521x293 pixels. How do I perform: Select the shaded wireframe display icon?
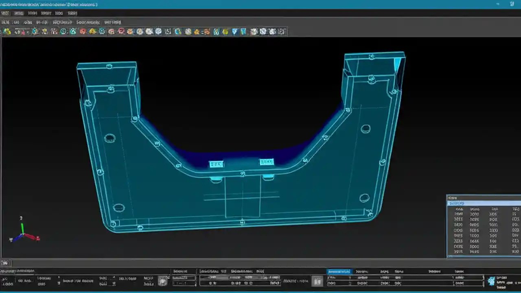pyautogui.click(x=263, y=31)
